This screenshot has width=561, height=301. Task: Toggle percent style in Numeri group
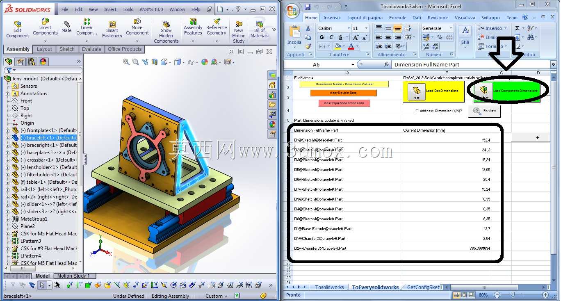click(440, 37)
